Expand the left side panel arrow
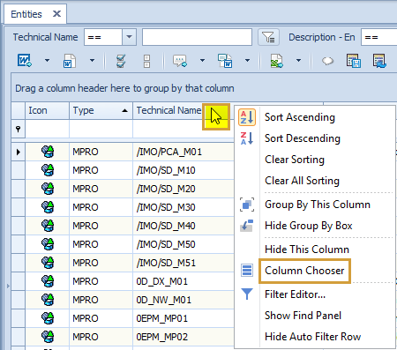 [8, 286]
